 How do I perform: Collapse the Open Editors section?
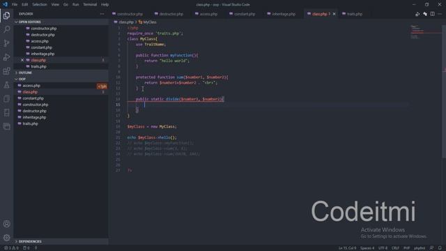pyautogui.click(x=61, y=22)
